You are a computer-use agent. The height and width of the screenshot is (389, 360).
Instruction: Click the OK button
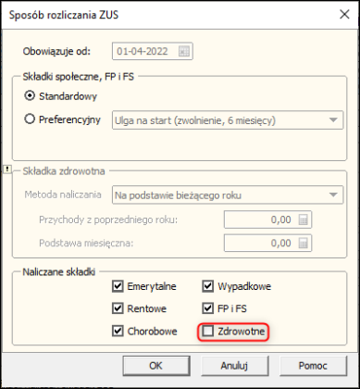(156, 366)
